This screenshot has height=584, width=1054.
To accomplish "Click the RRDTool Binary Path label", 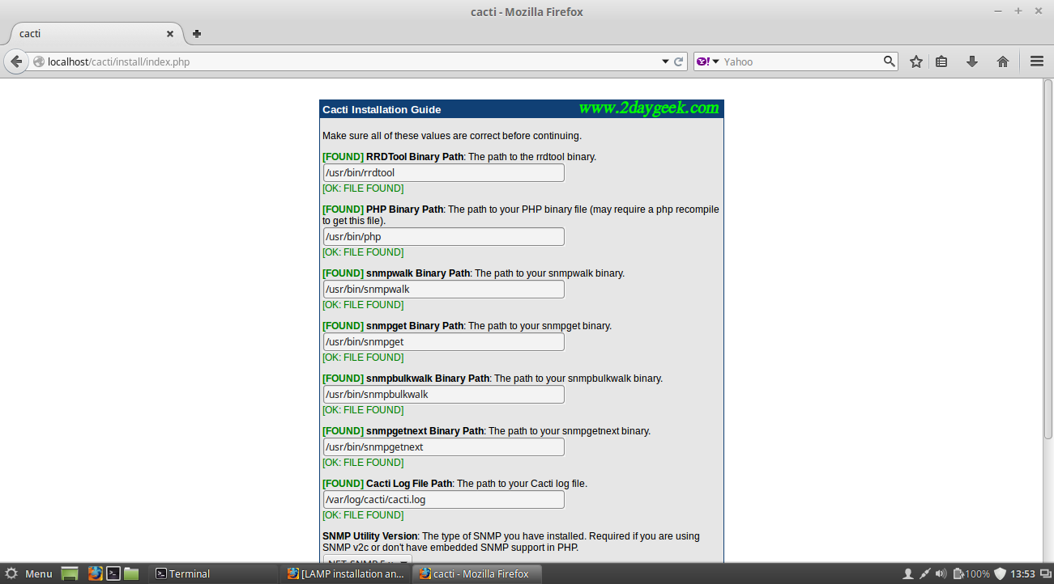I will point(415,157).
